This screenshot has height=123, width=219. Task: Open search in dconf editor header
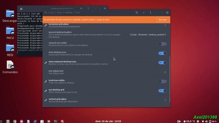pos(137,13)
